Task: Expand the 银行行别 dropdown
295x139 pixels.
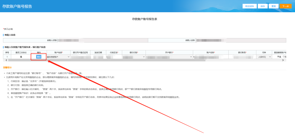Action: click(134, 57)
